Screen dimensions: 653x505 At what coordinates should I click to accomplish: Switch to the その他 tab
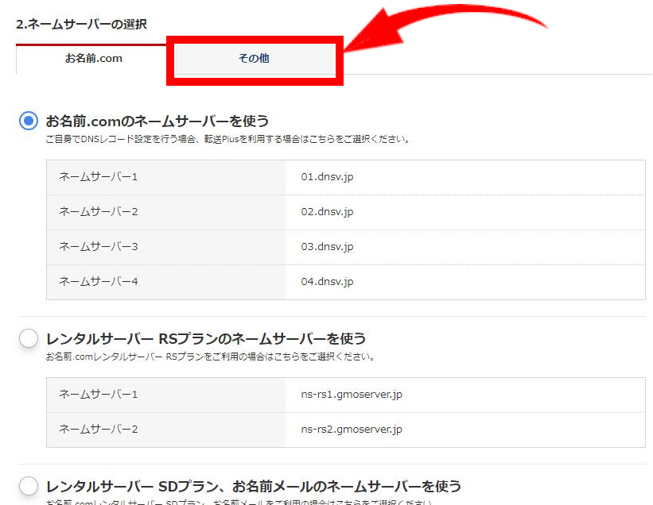pos(254,59)
